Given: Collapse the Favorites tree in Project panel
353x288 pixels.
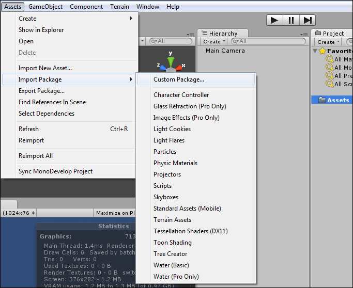Looking at the screenshot, I should (x=315, y=51).
